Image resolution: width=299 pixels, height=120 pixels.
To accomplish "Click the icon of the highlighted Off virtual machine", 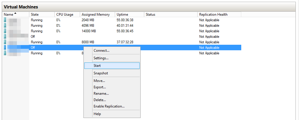I will tap(5, 48).
